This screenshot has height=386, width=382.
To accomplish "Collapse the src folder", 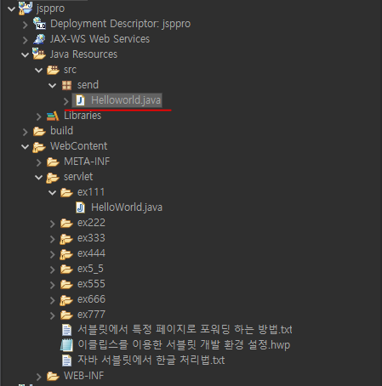I will [x=39, y=70].
